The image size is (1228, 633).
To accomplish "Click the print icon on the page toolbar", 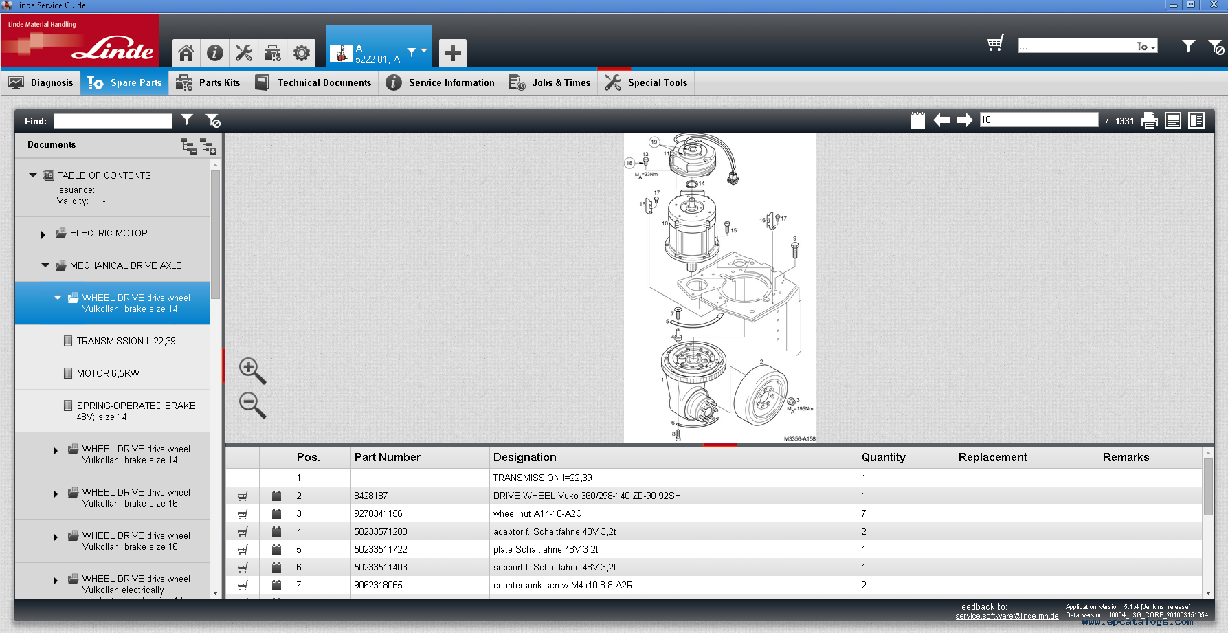I will click(1150, 120).
